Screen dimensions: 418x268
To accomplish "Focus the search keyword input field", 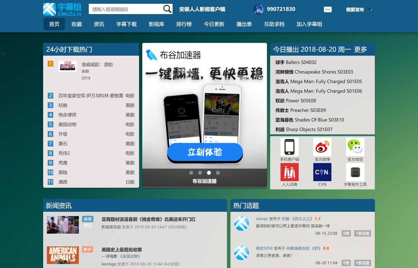I will click(x=126, y=9).
